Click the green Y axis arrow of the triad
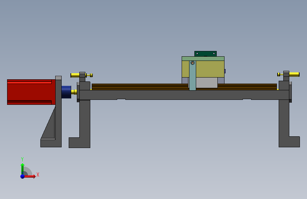 tap(22, 169)
